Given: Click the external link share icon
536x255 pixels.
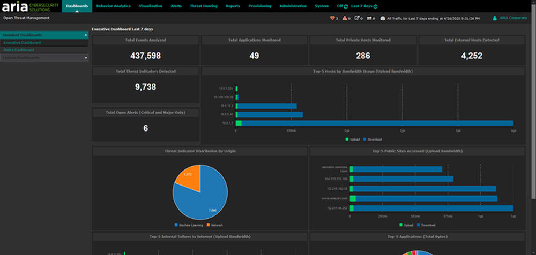Looking at the screenshot, I should (357, 18).
